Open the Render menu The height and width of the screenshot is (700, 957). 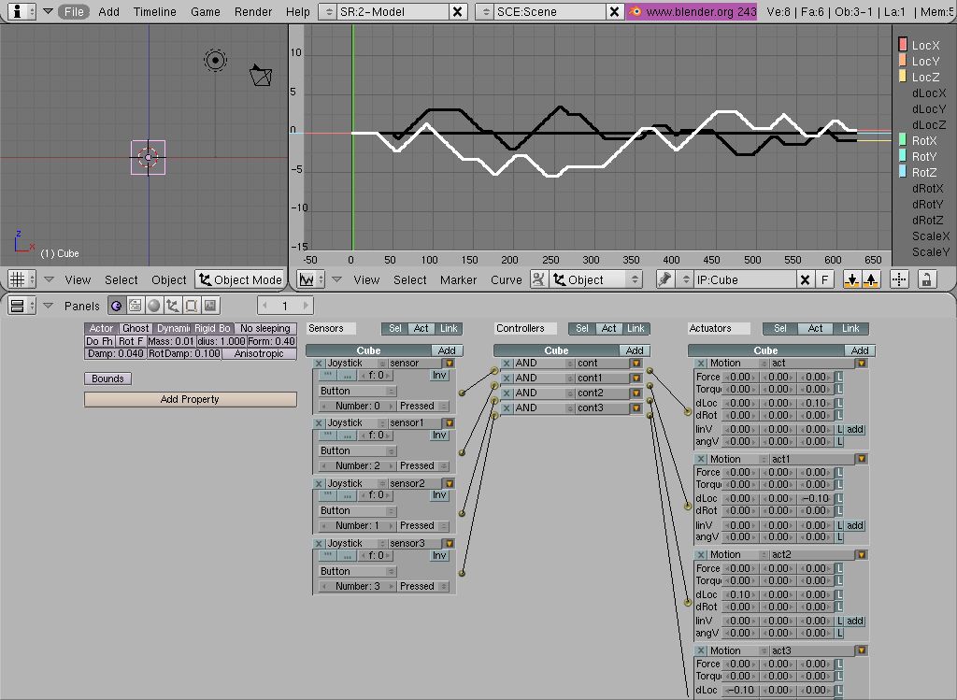pos(252,11)
